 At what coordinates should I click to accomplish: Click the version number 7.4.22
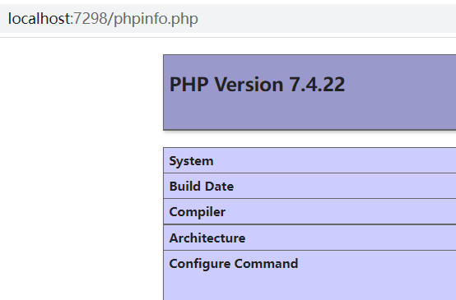tap(317, 84)
